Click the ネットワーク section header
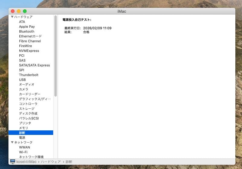The image size is (242, 169). point(23,142)
